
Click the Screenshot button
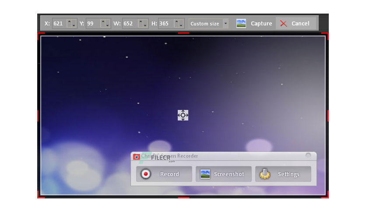click(x=224, y=174)
